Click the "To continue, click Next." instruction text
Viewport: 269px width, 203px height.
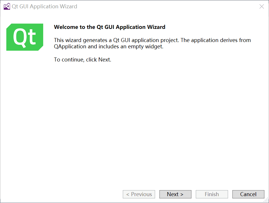coord(82,60)
